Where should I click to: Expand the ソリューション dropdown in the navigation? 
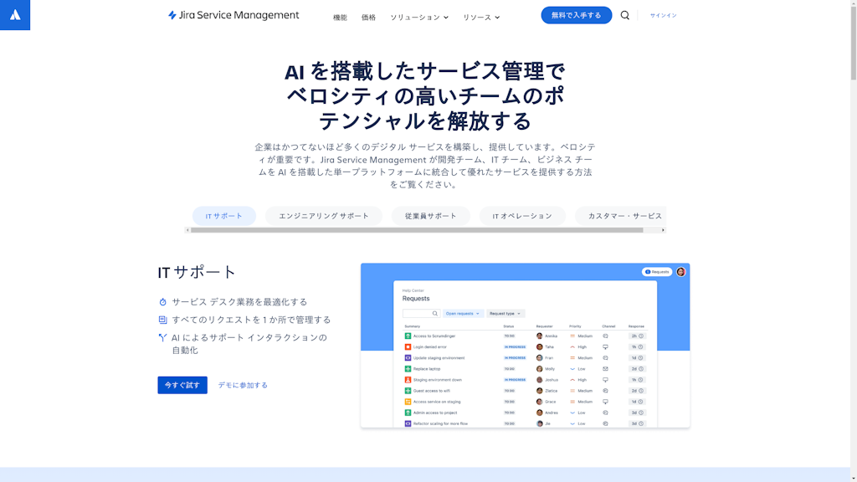click(418, 15)
